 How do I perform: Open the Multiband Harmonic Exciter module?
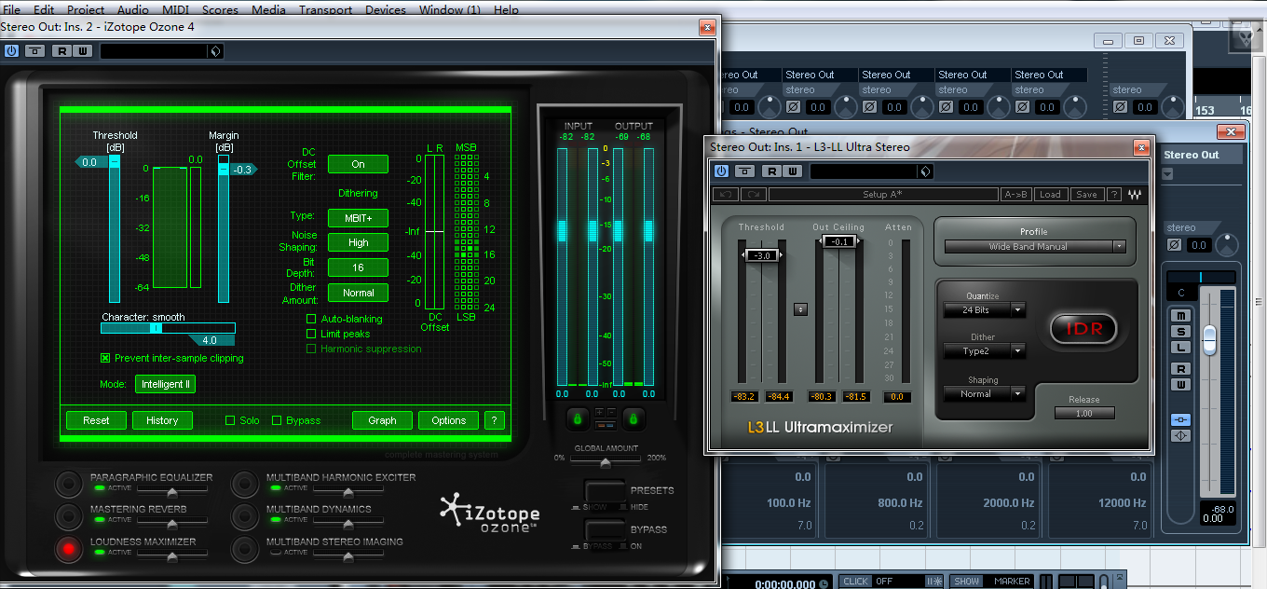pyautogui.click(x=245, y=484)
